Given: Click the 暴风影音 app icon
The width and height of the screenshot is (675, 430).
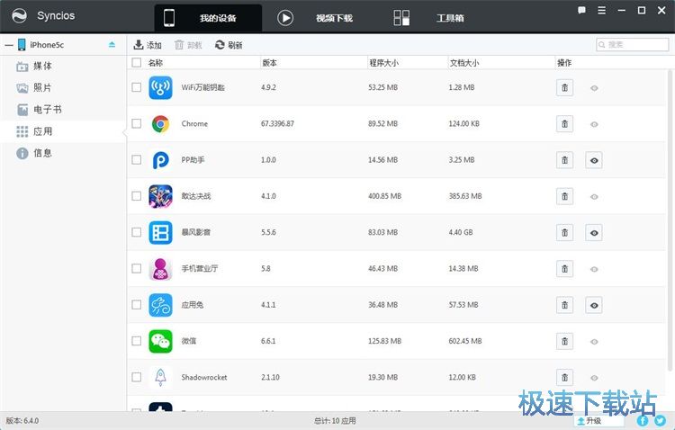Looking at the screenshot, I should pyautogui.click(x=160, y=232).
